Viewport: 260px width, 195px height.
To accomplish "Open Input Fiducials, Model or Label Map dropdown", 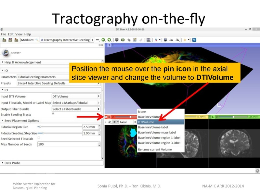I will click(76, 103).
